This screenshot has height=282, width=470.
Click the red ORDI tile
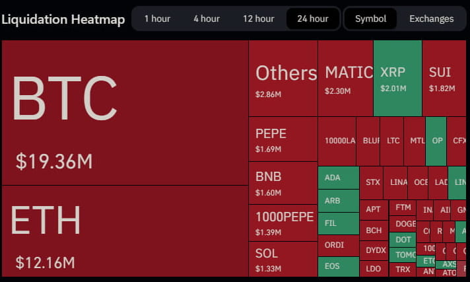coord(338,245)
